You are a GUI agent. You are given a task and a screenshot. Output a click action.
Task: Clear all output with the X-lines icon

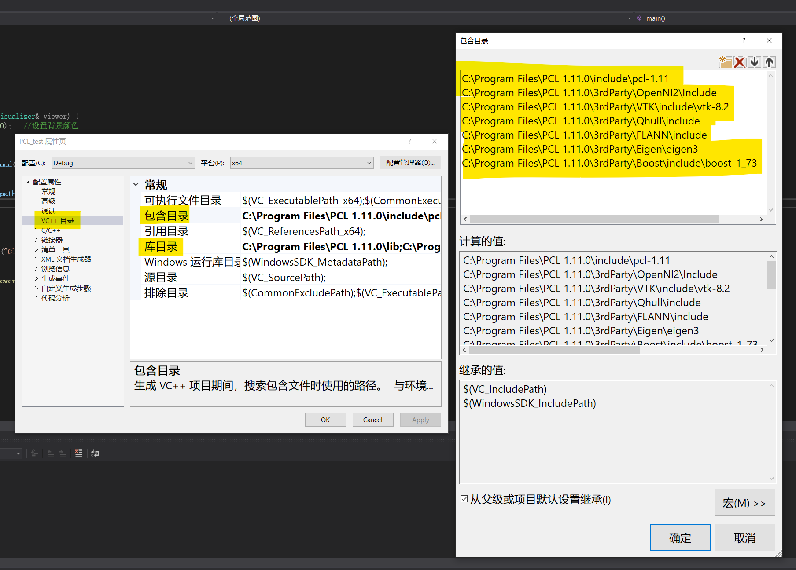pyautogui.click(x=78, y=453)
